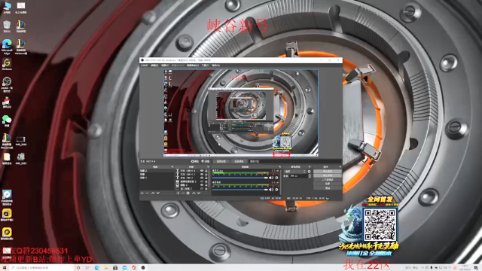Image resolution: width=482 pixels, height=271 pixels.
Task: Open scene transition properties gear icon
Action: pyautogui.click(x=310, y=172)
